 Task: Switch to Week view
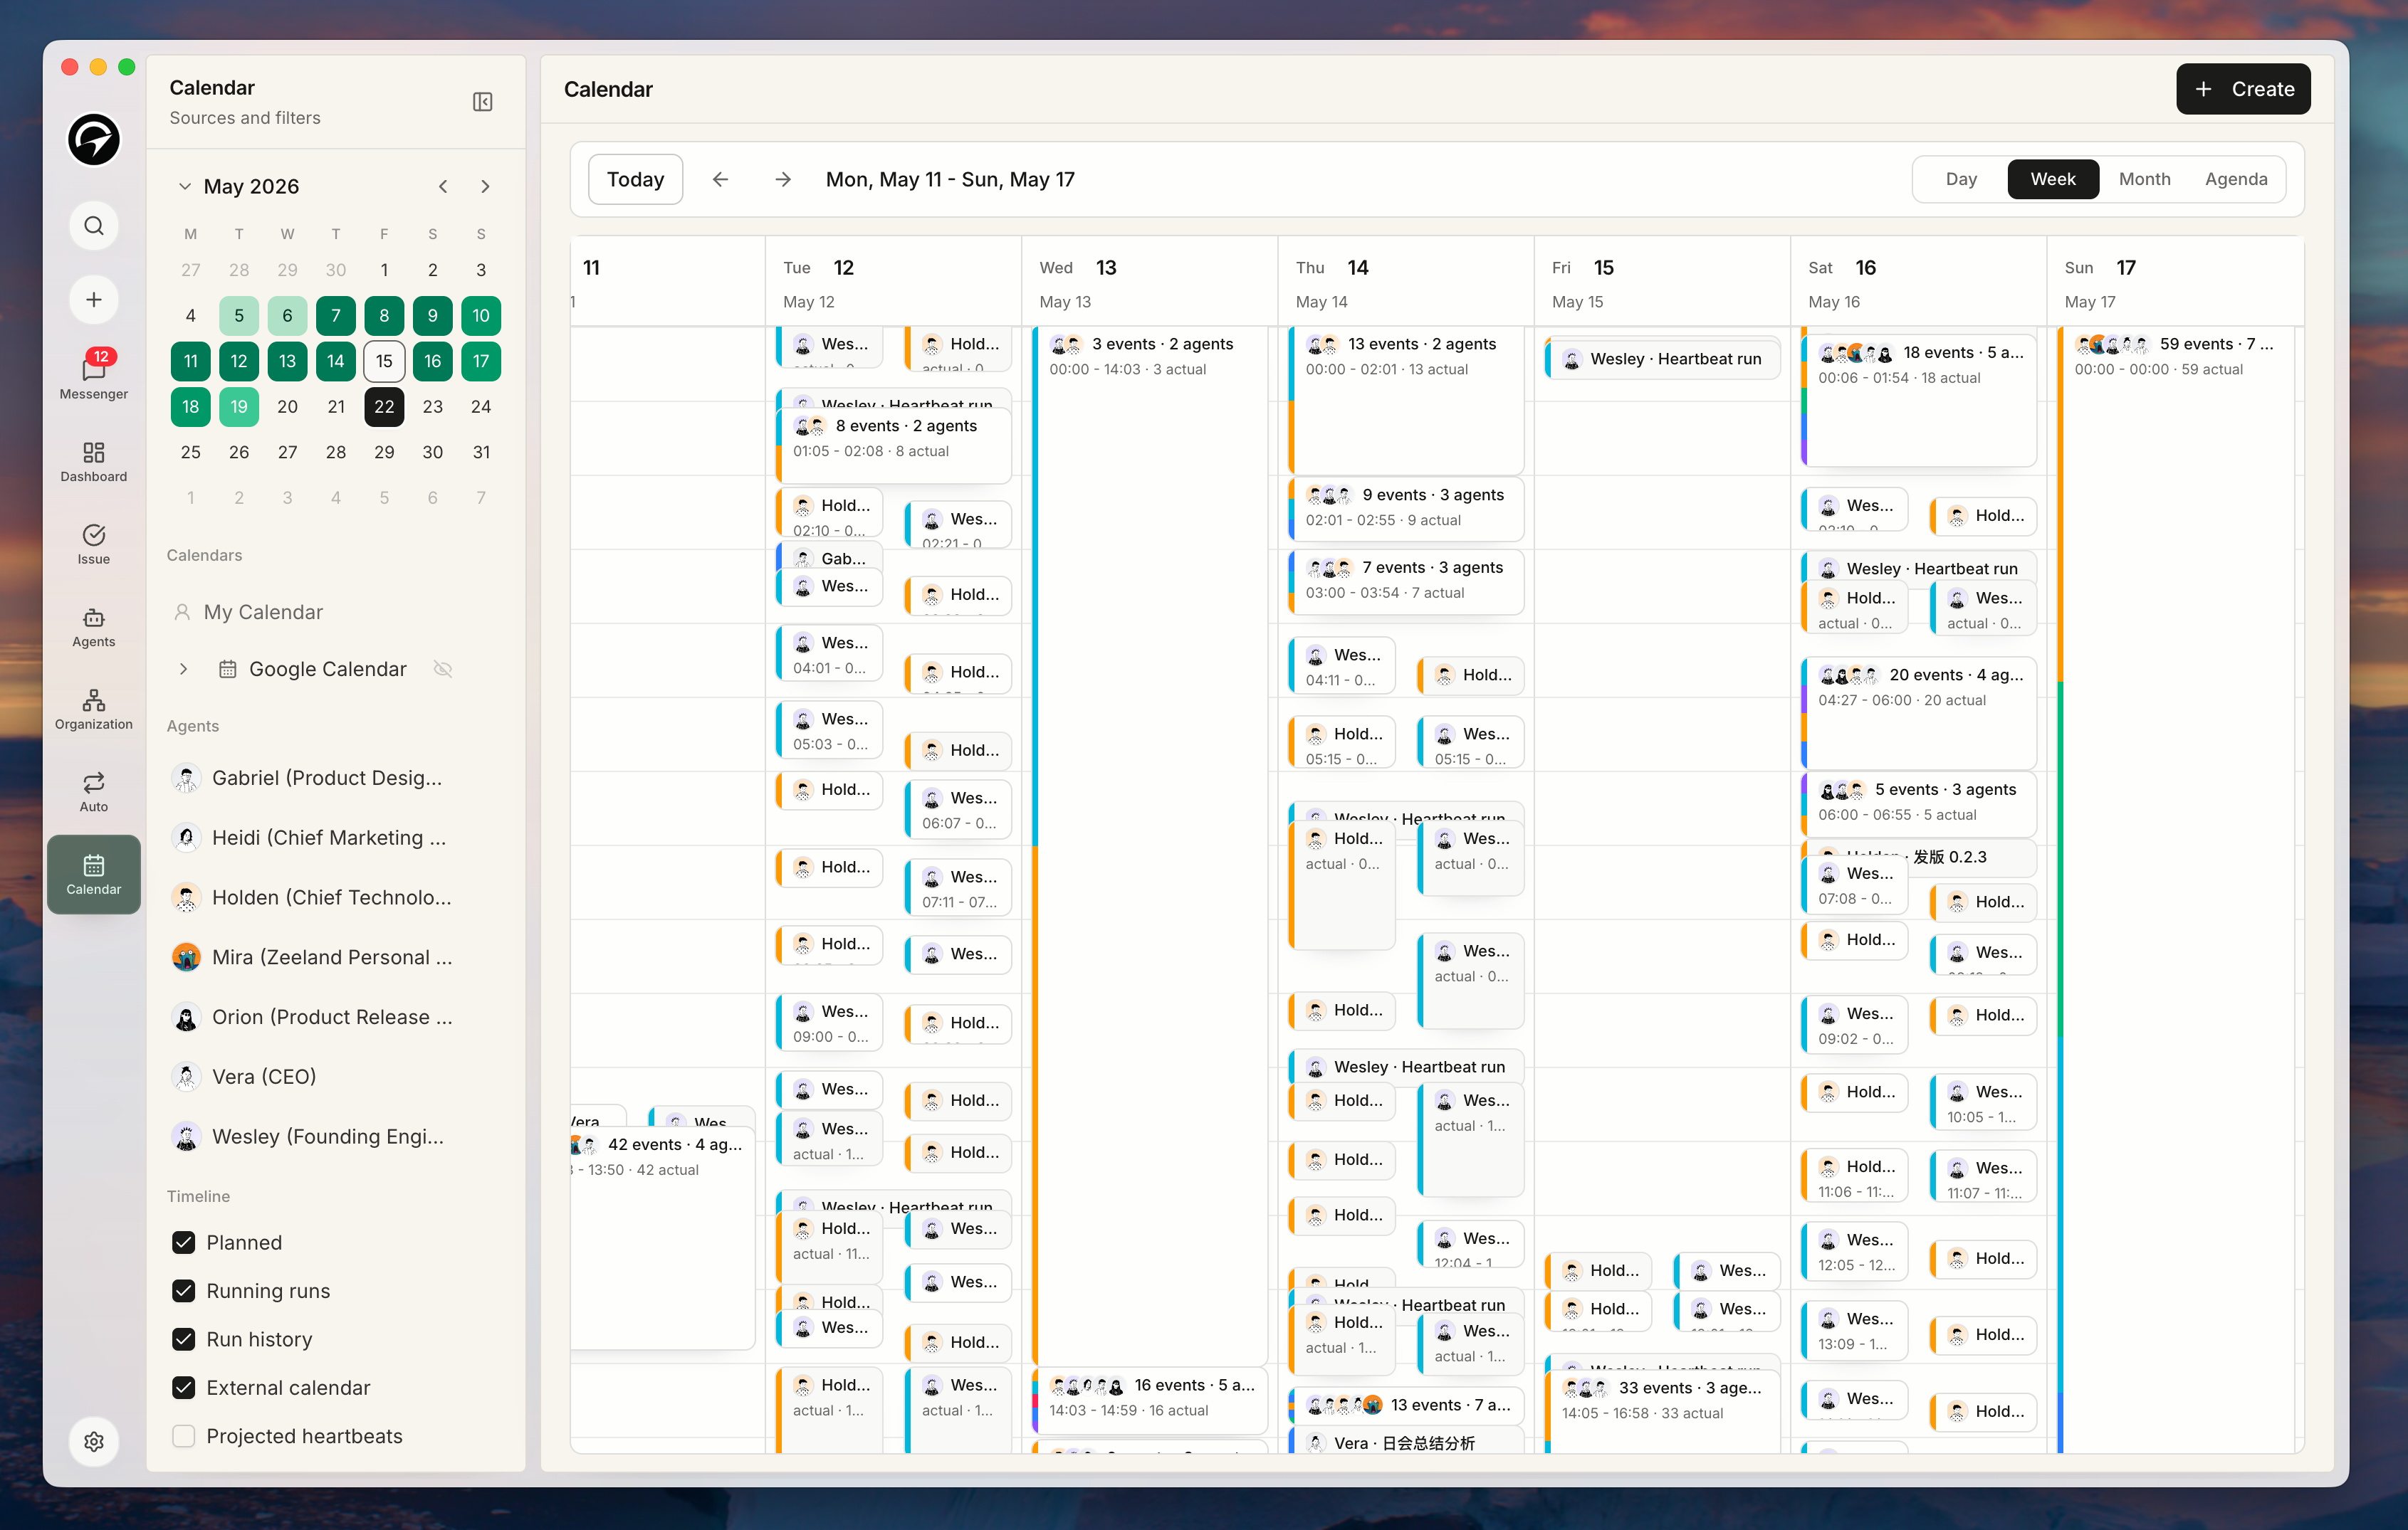pos(2053,179)
